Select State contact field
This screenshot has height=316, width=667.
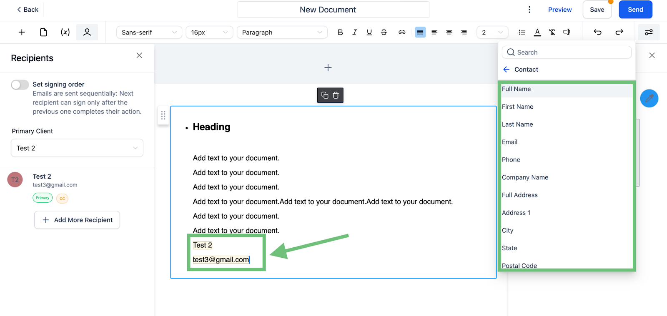(x=567, y=248)
